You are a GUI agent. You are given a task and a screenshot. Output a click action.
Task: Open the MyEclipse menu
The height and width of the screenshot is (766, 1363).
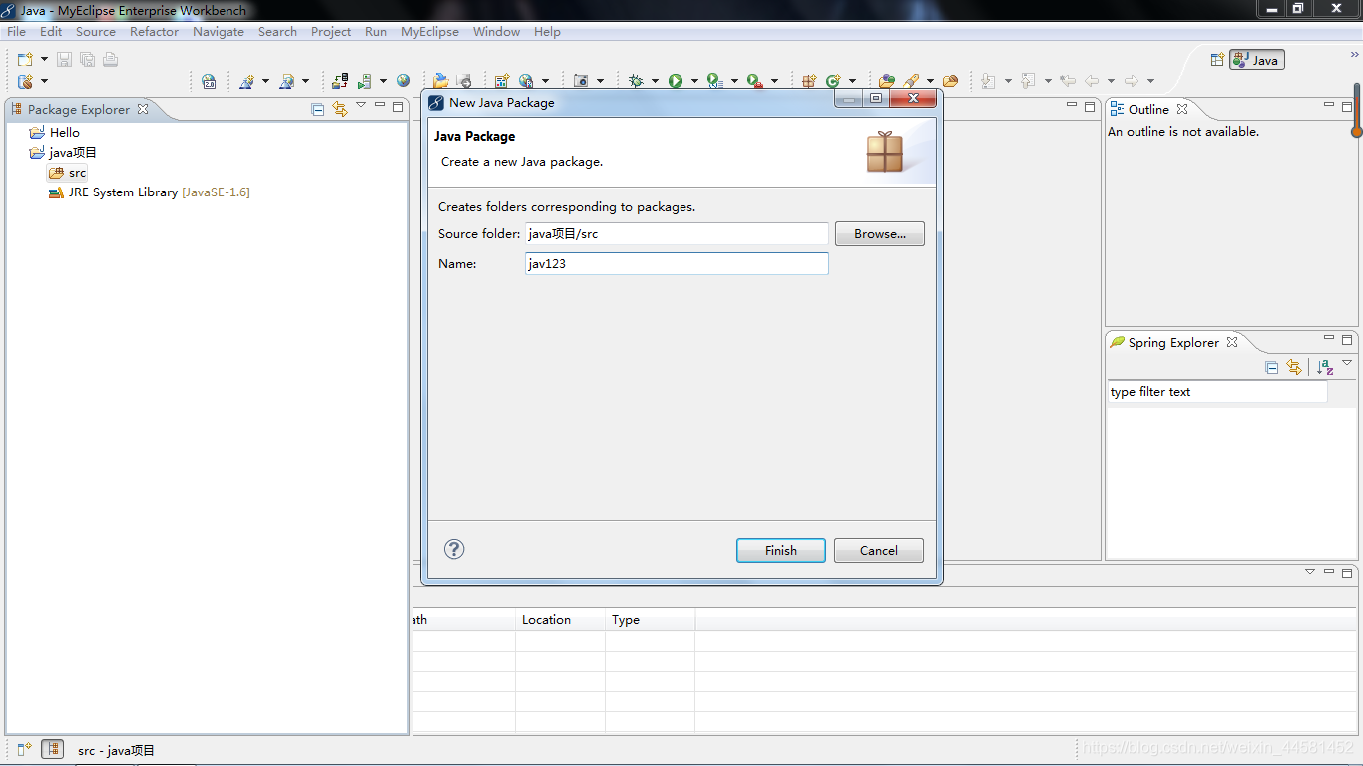point(430,31)
